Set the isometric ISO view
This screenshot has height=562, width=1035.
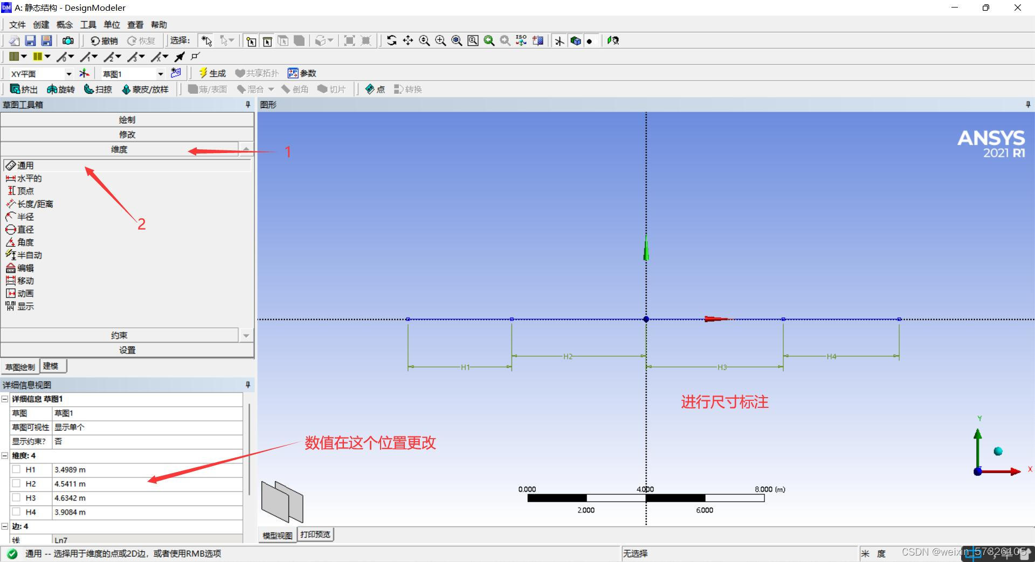tap(521, 40)
